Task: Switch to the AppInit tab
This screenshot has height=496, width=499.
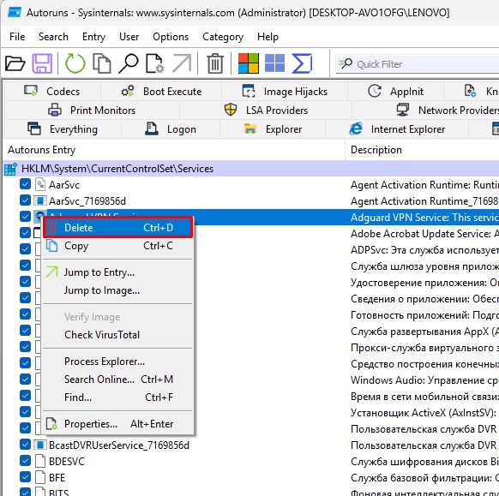Action: point(395,92)
